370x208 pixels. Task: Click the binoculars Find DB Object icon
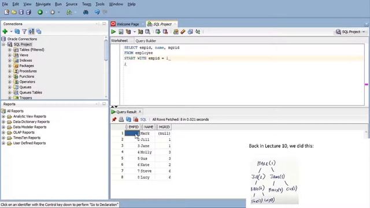[x=86, y=12]
